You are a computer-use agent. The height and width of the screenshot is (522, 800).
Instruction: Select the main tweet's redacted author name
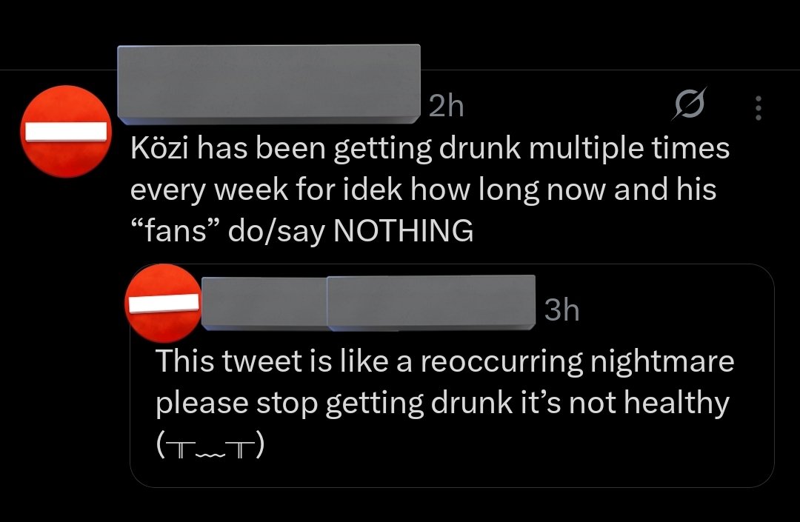click(269, 84)
